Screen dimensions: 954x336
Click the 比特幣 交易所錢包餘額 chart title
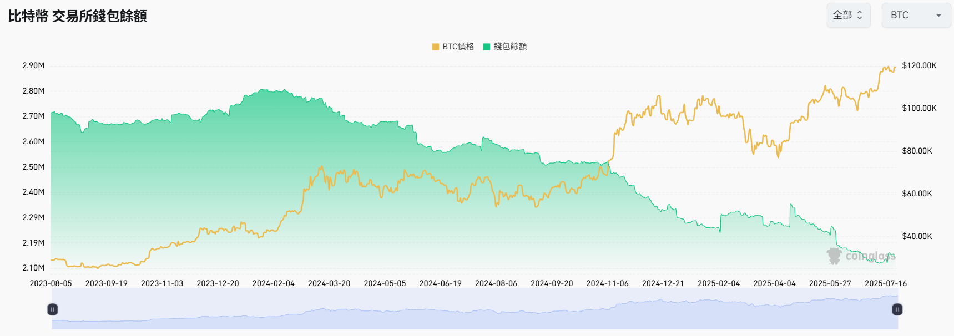78,16
